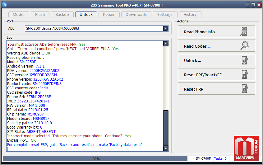
Task: Click the Phone SN value RZ8M12P0RRE
Action: pos(39,97)
